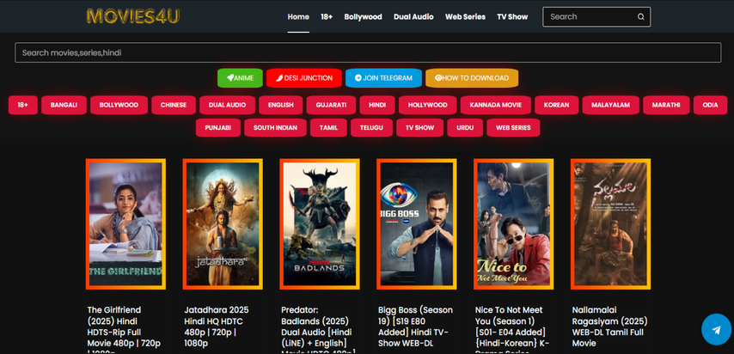Open Dual Audio in top navigation
This screenshot has height=354, width=734.
pos(413,17)
